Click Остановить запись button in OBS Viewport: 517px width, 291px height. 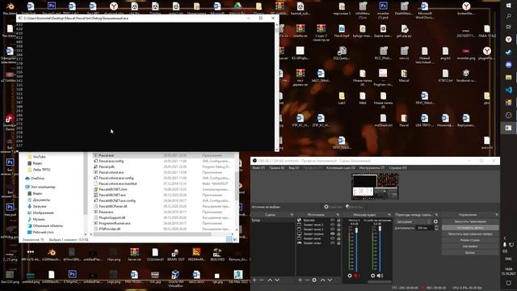click(x=470, y=228)
